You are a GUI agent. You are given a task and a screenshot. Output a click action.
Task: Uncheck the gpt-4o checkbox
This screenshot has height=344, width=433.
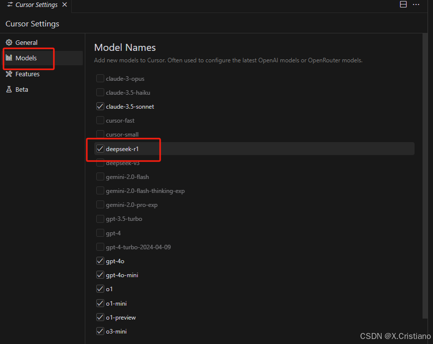(x=100, y=261)
